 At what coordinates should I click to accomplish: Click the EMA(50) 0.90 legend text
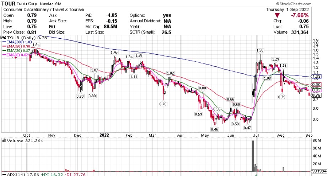[x=18, y=46]
